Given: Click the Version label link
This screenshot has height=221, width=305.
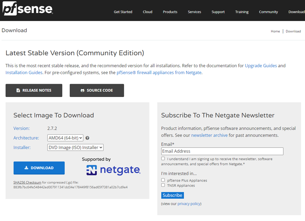Looking at the screenshot, I should [21, 128].
